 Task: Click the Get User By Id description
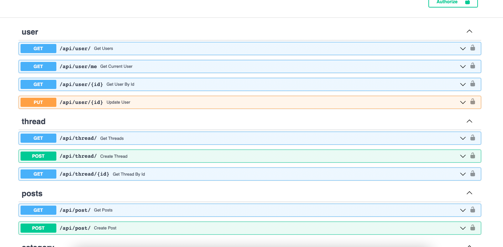coord(120,84)
